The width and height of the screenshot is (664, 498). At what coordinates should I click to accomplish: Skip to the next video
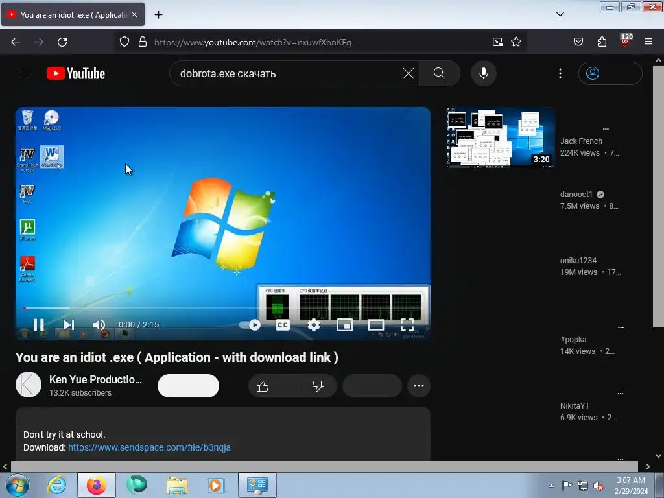coord(69,325)
